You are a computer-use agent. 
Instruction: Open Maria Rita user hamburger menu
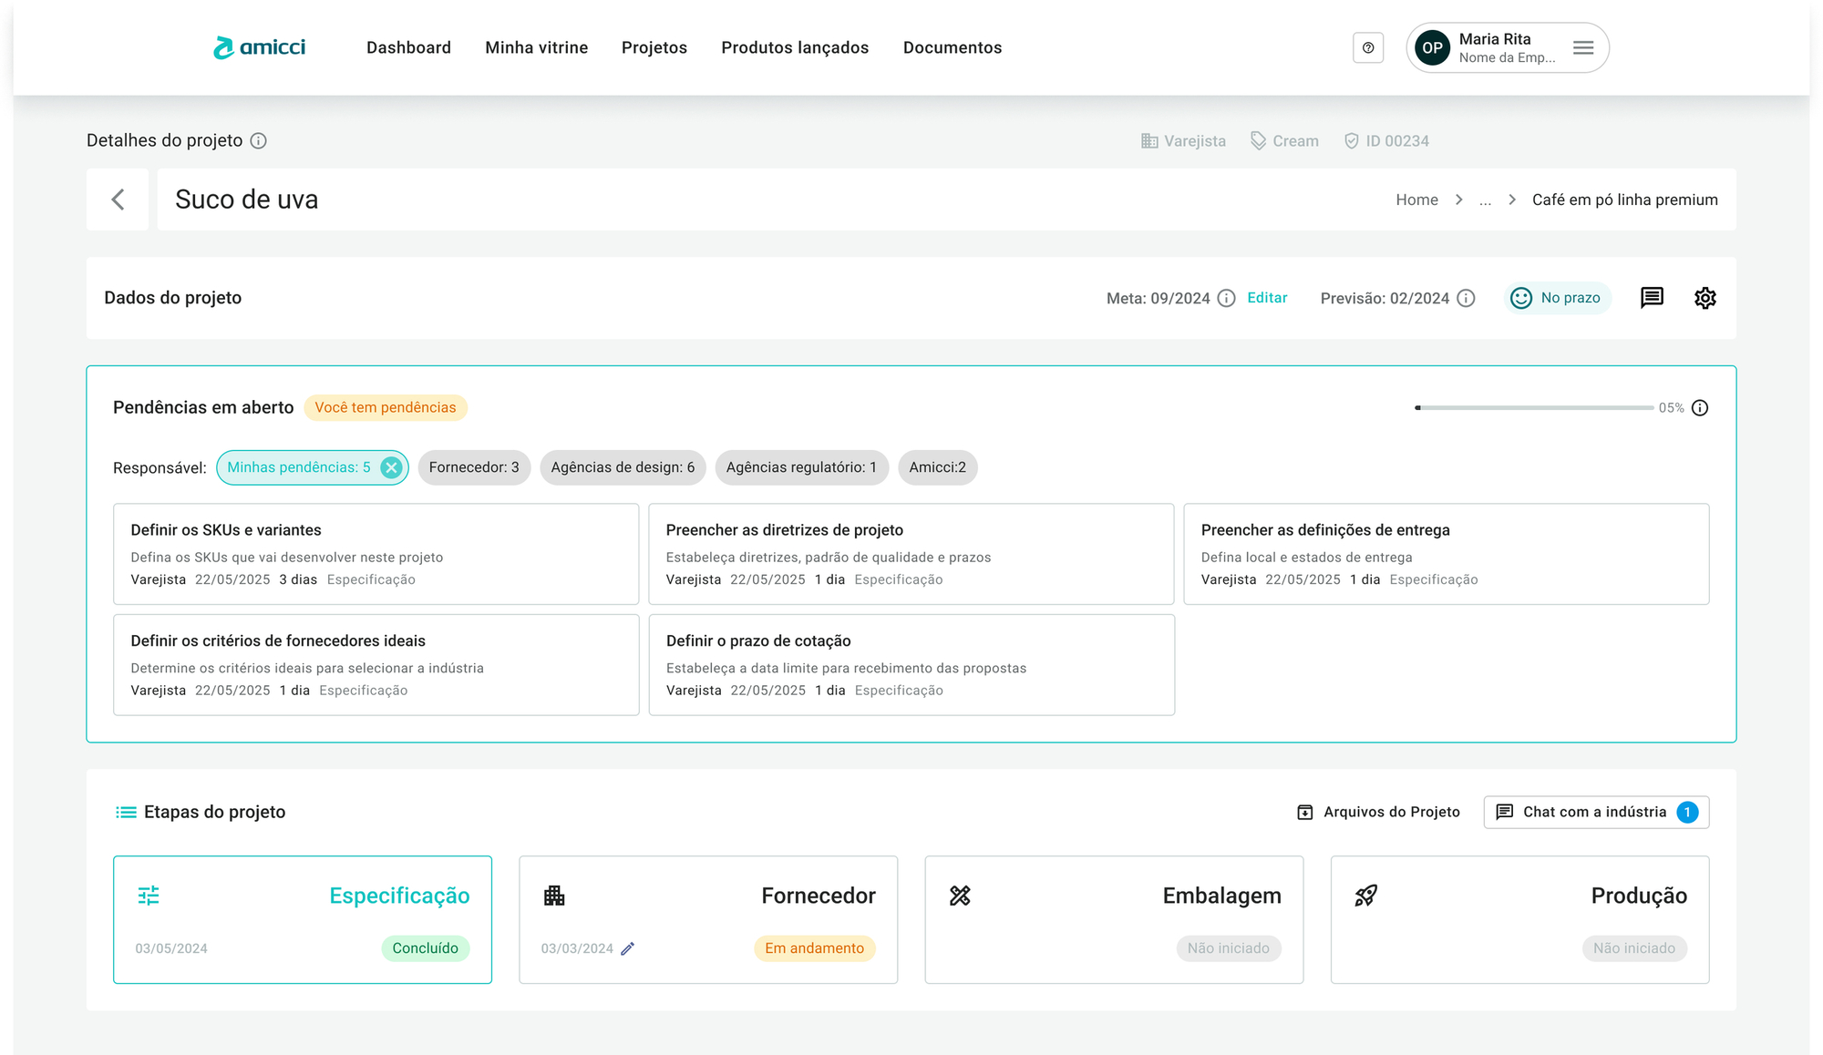(1583, 47)
